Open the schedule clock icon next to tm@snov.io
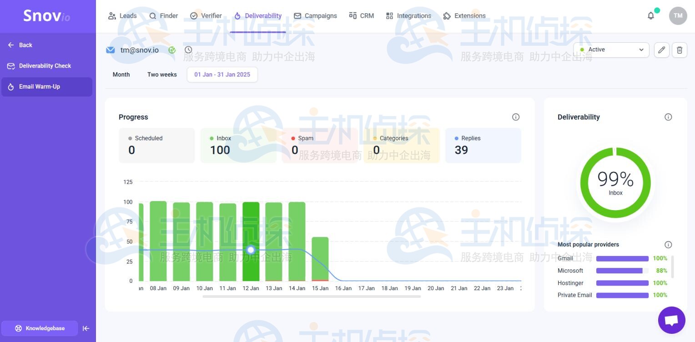This screenshot has height=342, width=695. [188, 50]
